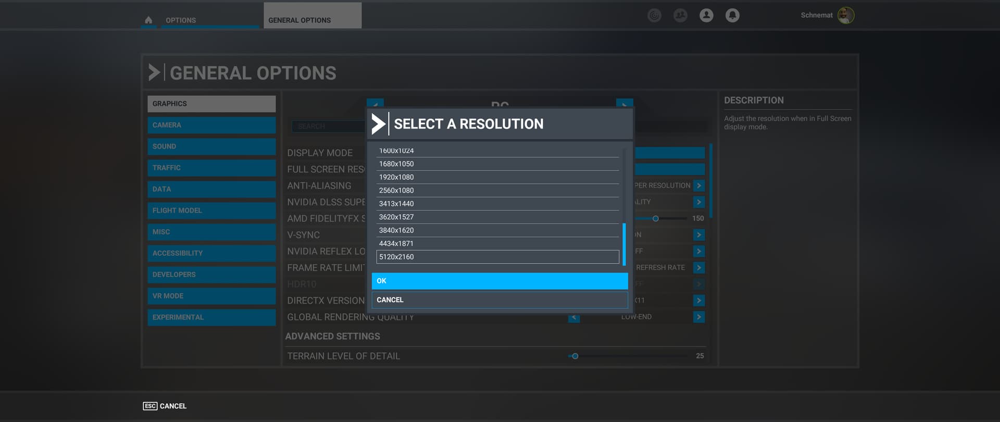Toggle NVIDIA Reflex Low Latency right arrow
Image resolution: width=1000 pixels, height=422 pixels.
699,252
